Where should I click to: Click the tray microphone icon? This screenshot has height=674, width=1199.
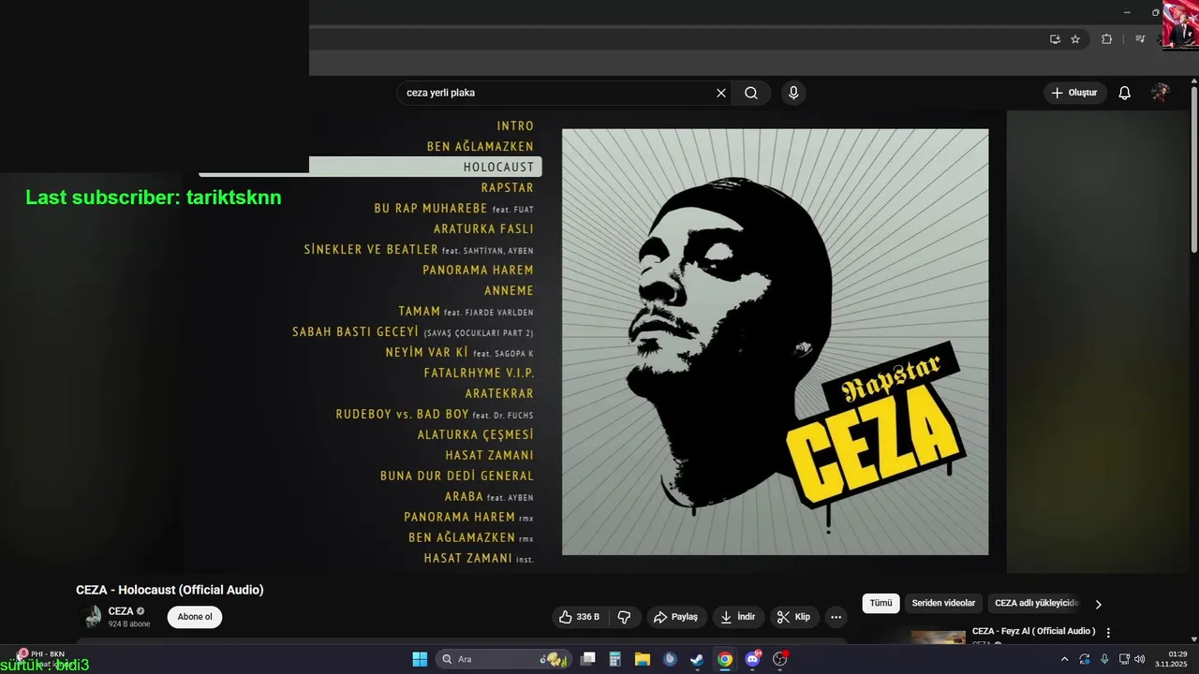[1104, 659]
